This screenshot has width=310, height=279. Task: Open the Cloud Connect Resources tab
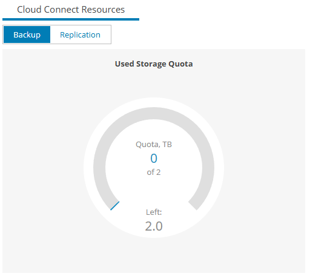tap(71, 10)
